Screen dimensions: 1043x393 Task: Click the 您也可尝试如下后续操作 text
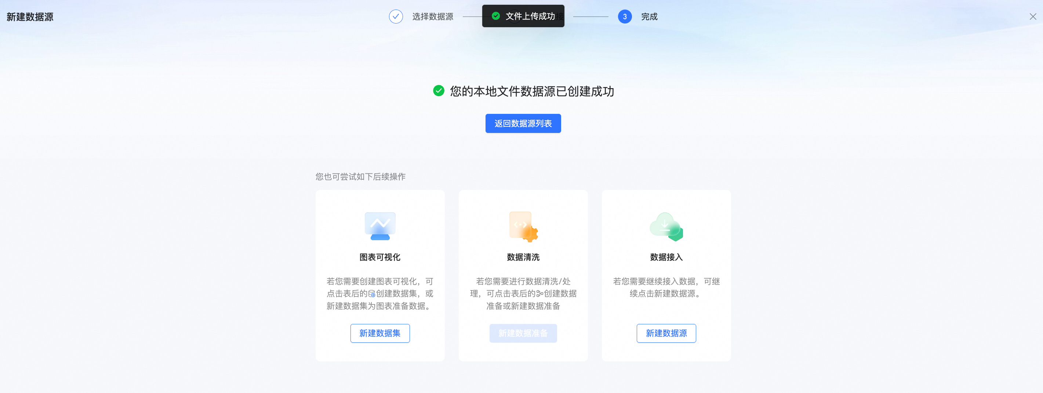pyautogui.click(x=360, y=177)
